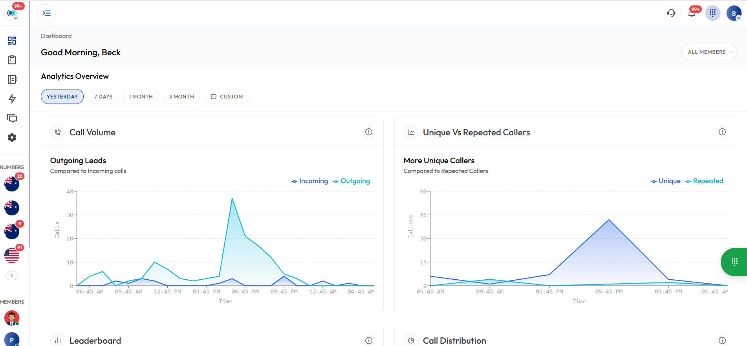Open the contacts book sidebar icon

coord(12,80)
